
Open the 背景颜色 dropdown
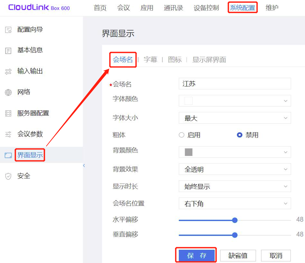pos(235,152)
